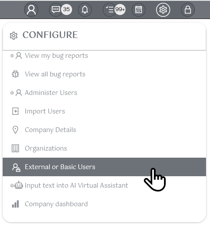Open Input text into AI Virtual Assistant
Viewport: 210px width, 227px height.
(x=104, y=185)
